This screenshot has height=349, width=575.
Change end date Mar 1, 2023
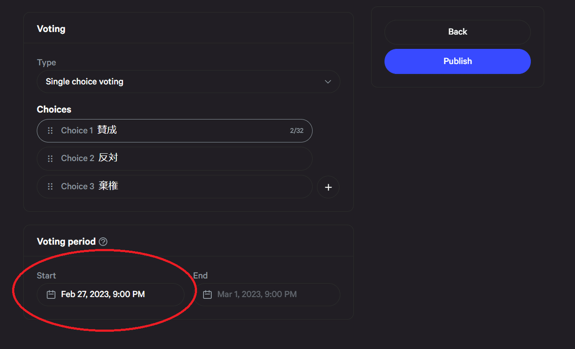(257, 294)
